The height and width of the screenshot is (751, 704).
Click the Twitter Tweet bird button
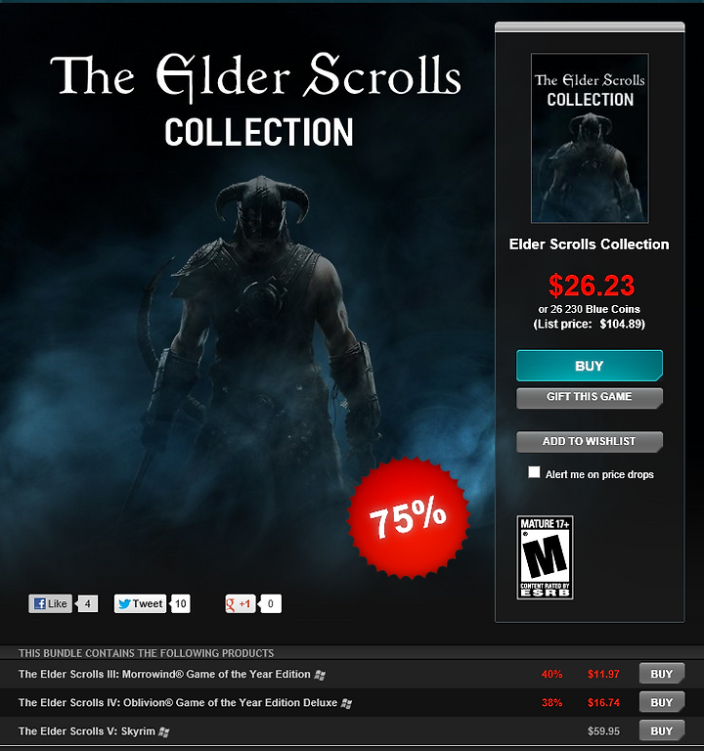coord(140,603)
